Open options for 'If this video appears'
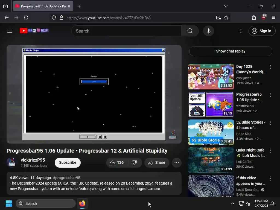This screenshot has height=210, width=280. 270,178
